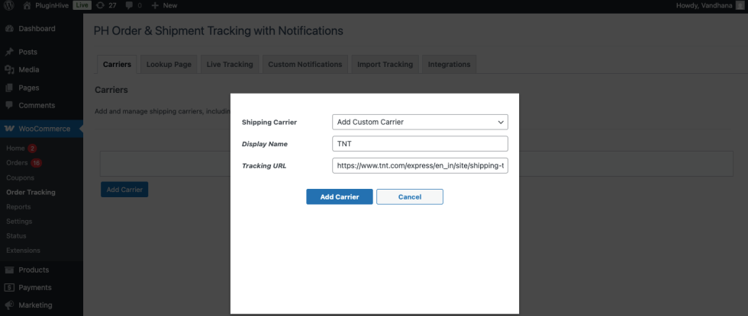
Task: Click the Products icon in sidebar
Action: tap(9, 270)
